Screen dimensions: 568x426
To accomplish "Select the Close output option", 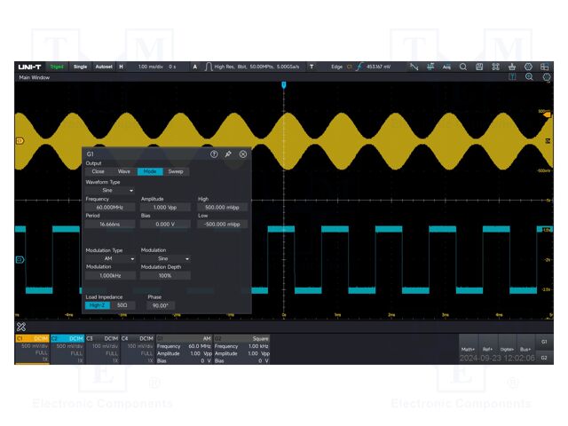I will click(x=98, y=171).
